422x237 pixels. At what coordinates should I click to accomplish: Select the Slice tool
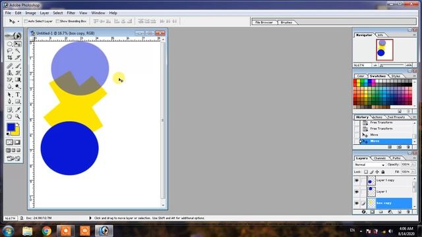(18, 57)
